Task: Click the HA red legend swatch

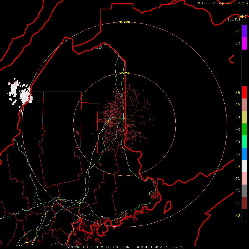Action: [244, 92]
